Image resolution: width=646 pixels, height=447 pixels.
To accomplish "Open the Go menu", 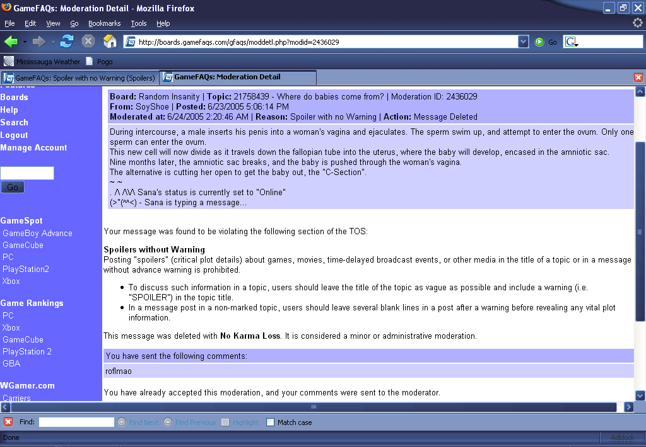I will [74, 23].
